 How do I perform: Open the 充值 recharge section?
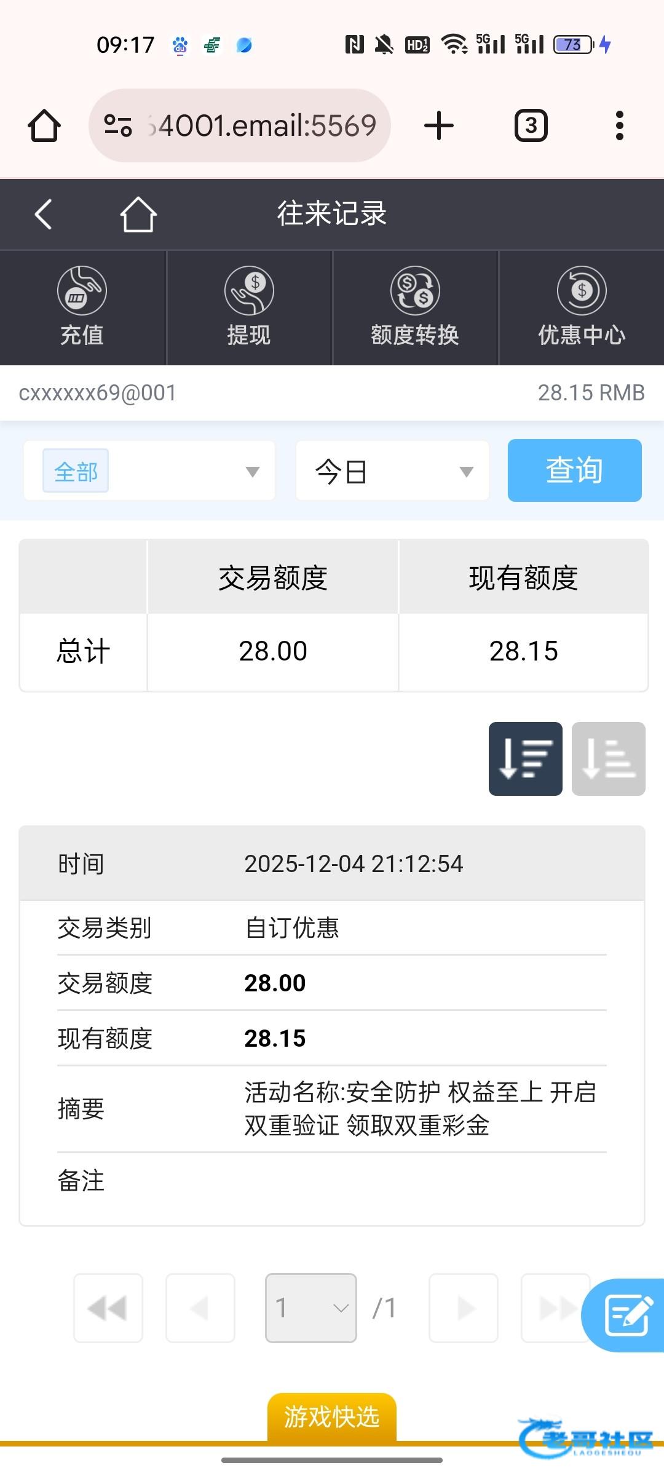tap(82, 307)
